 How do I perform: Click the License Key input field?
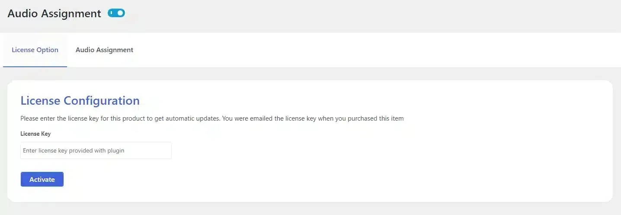(x=96, y=151)
